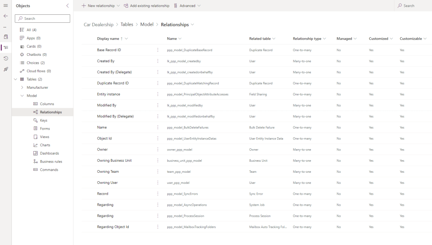The width and height of the screenshot is (432, 245).
Task: Click the back arrow icon
Action: pyautogui.click(x=5, y=16)
